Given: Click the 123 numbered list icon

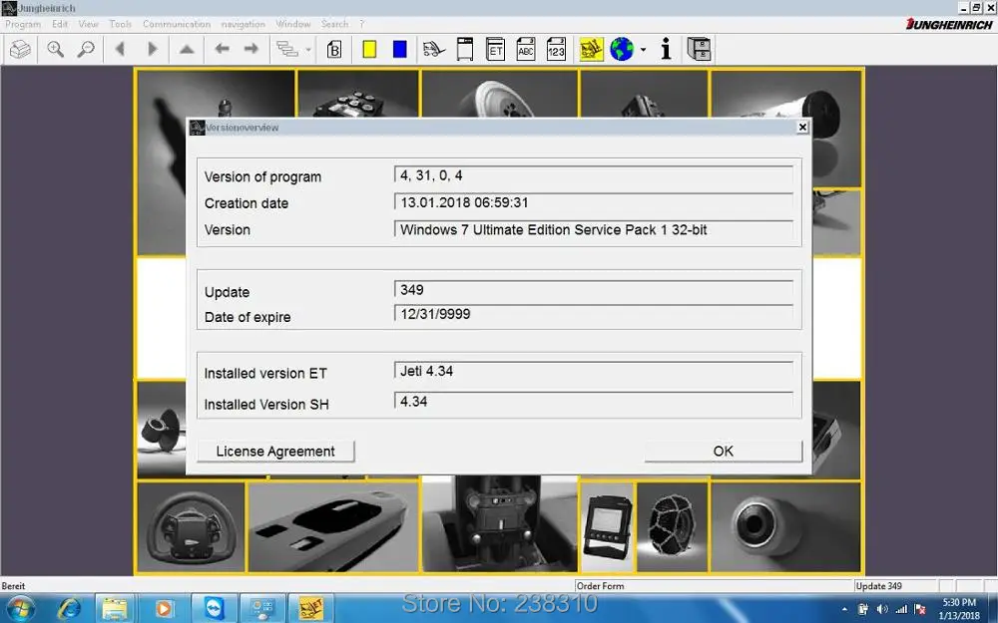Looking at the screenshot, I should click(x=556, y=48).
